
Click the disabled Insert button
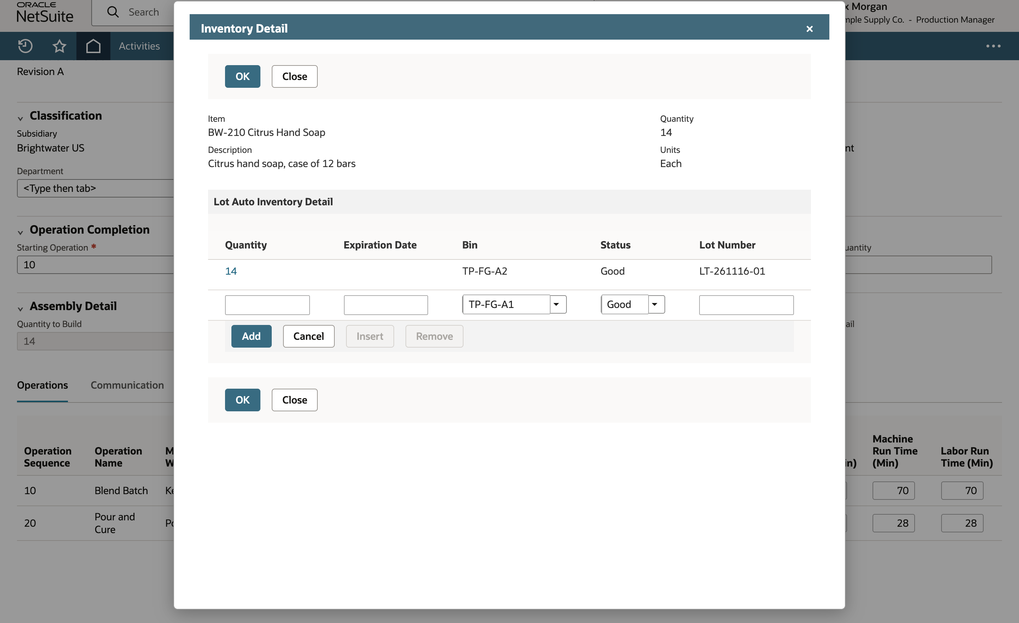(370, 336)
